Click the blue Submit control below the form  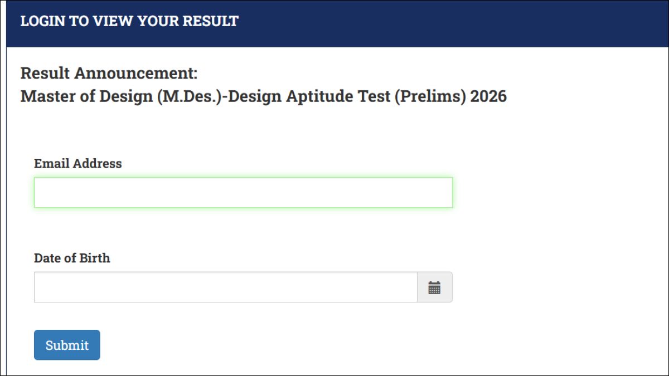click(x=67, y=345)
